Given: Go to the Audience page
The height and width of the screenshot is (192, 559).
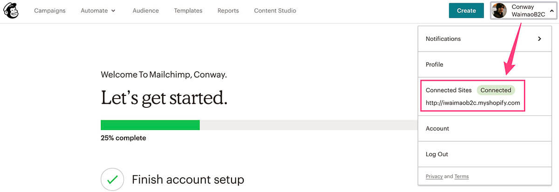Looking at the screenshot, I should click(x=146, y=11).
